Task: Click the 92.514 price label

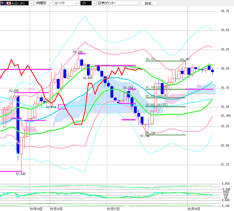Action: pyautogui.click(x=51, y=107)
